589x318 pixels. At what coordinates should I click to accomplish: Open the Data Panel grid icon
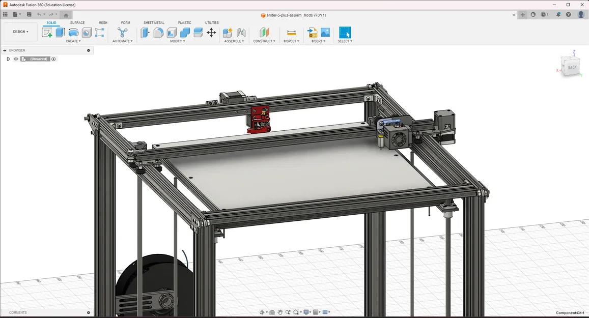[5, 15]
